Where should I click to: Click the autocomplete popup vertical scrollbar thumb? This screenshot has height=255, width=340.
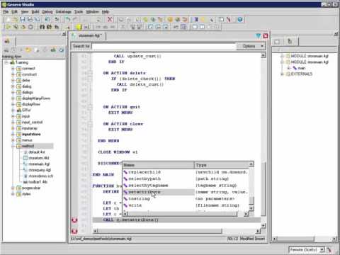point(251,200)
